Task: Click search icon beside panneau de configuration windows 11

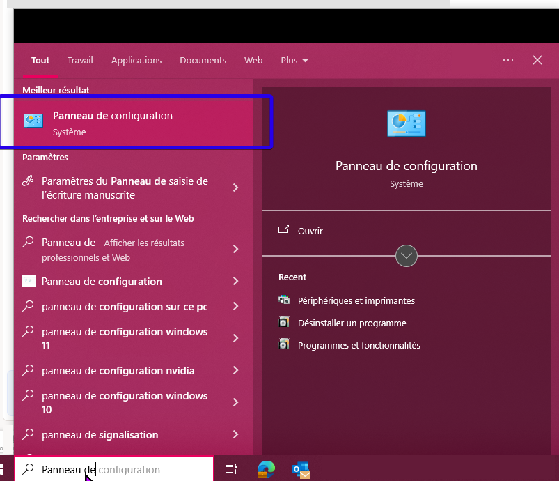Action: [28, 331]
